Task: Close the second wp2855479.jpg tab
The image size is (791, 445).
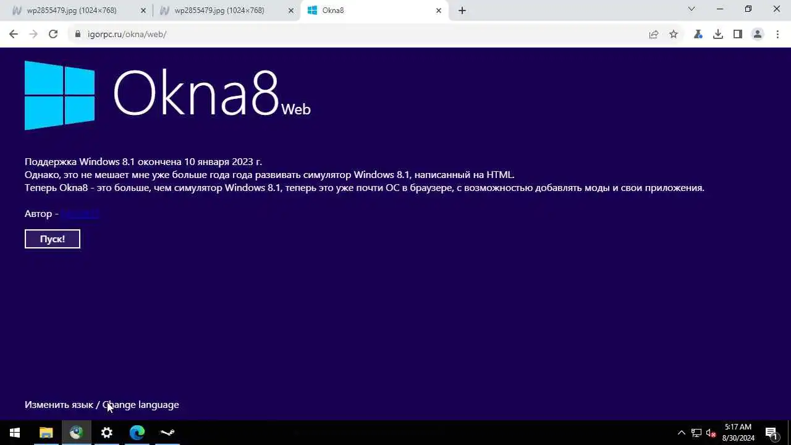Action: (291, 11)
